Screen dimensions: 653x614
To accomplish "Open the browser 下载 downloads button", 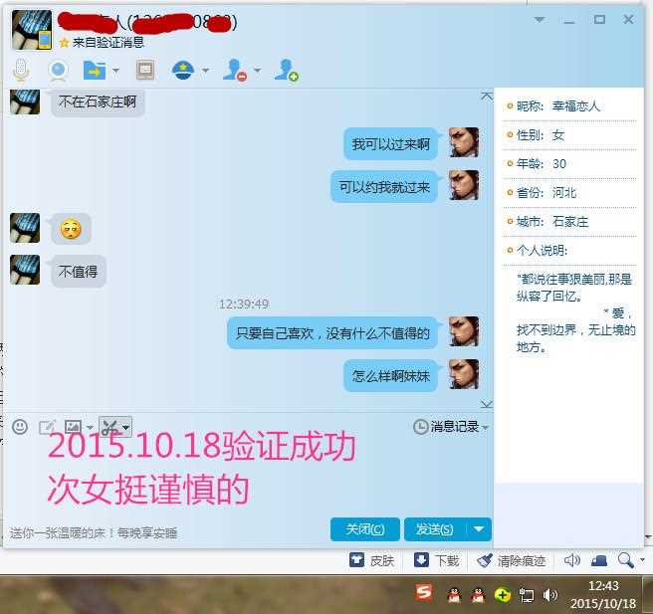I will (436, 560).
